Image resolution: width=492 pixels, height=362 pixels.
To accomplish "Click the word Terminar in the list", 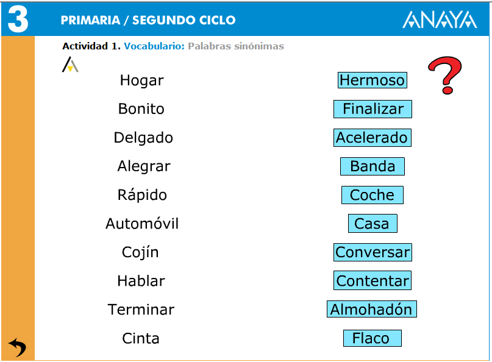I will click(141, 309).
